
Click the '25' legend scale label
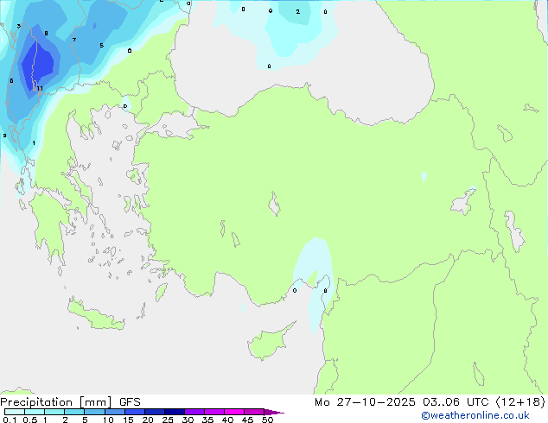tap(168, 420)
